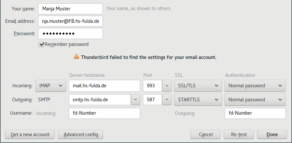Select the Password input field
This screenshot has width=292, height=143.
coord(70,34)
